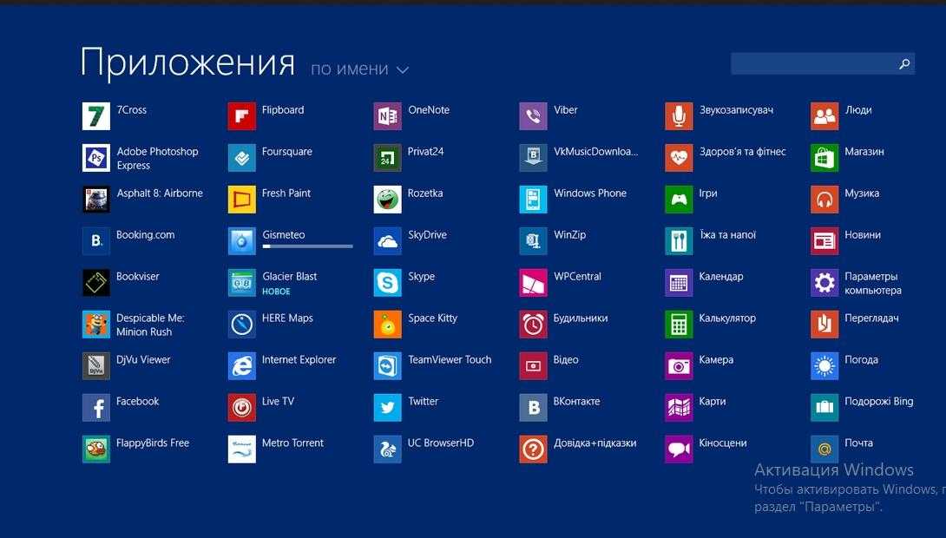Open the Viber phone icon

[x=534, y=115]
